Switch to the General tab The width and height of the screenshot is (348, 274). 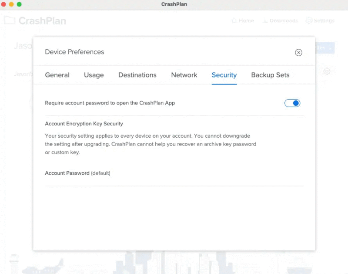(57, 75)
